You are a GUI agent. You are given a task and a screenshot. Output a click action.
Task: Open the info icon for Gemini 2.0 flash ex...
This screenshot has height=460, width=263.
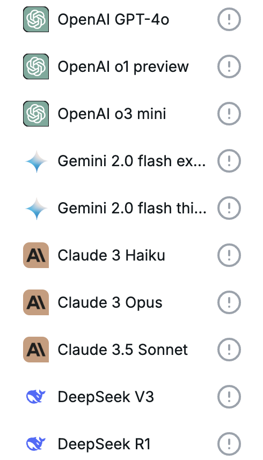[x=229, y=161]
